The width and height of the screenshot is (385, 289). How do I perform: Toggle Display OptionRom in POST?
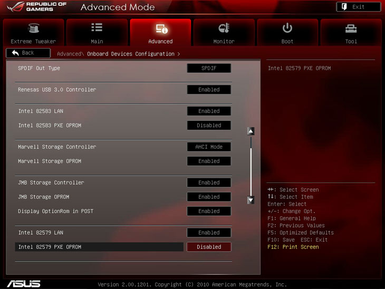(209, 211)
